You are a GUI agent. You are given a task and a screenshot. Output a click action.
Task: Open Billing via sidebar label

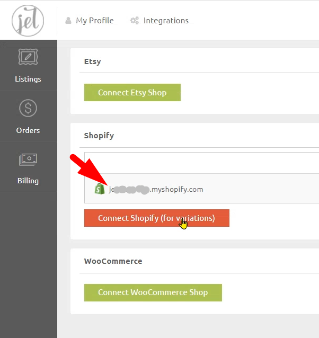point(28,181)
